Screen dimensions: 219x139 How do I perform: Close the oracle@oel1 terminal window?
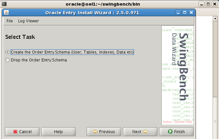coord(215,4)
